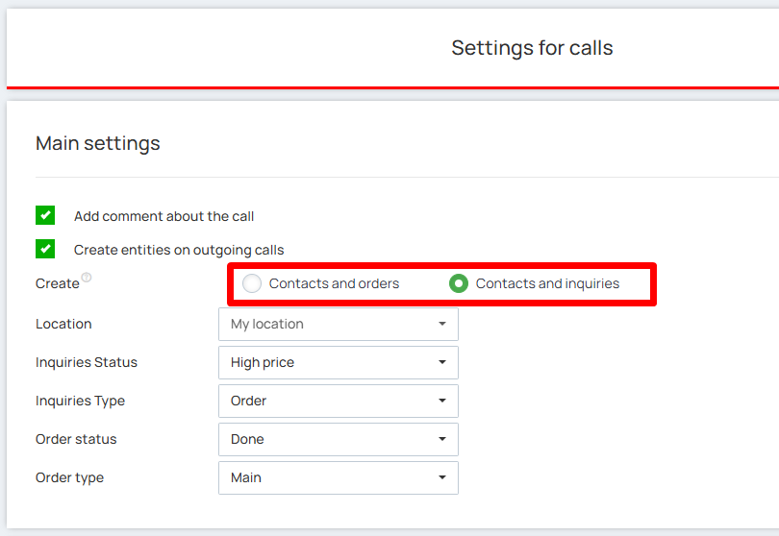Viewport: 779px width, 536px height.
Task: Click the help icon next to Create
Action: (x=88, y=278)
